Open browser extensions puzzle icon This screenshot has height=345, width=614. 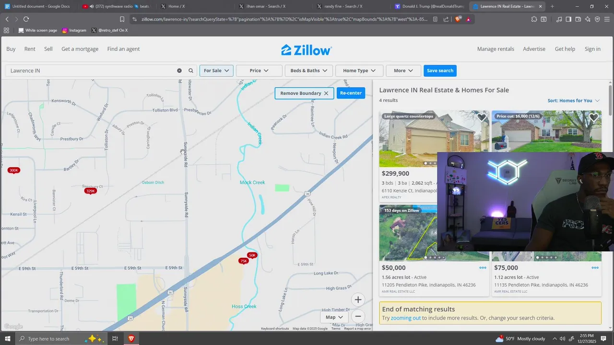tap(534, 19)
